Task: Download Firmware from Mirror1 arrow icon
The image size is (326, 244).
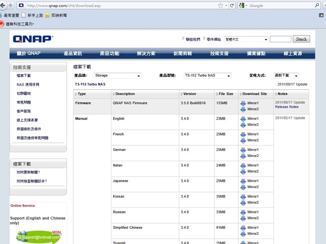Action: click(243, 103)
